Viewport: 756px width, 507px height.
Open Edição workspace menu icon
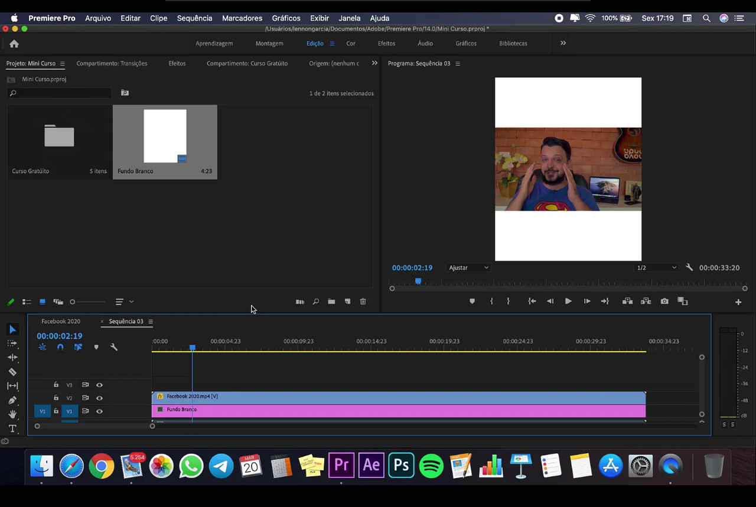[x=332, y=44]
